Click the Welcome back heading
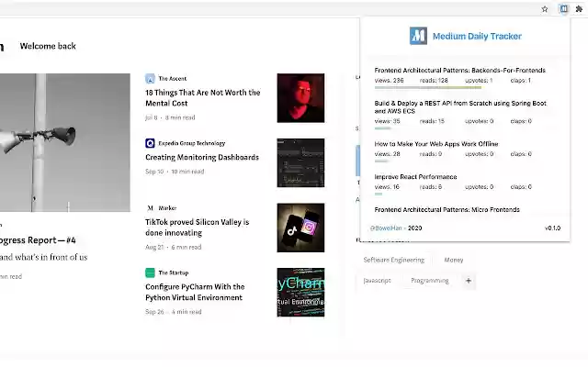 point(48,46)
